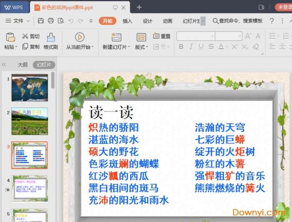This screenshot has width=292, height=222.
Task: Click the slide panel vertical scrollbar
Action: click(53, 80)
